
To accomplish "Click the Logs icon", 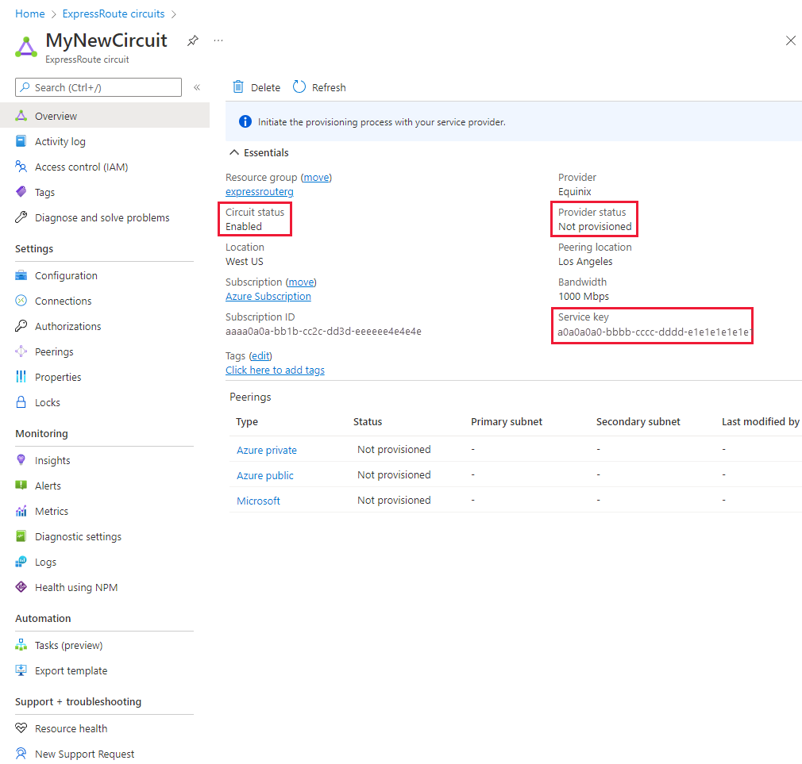I will (x=21, y=562).
